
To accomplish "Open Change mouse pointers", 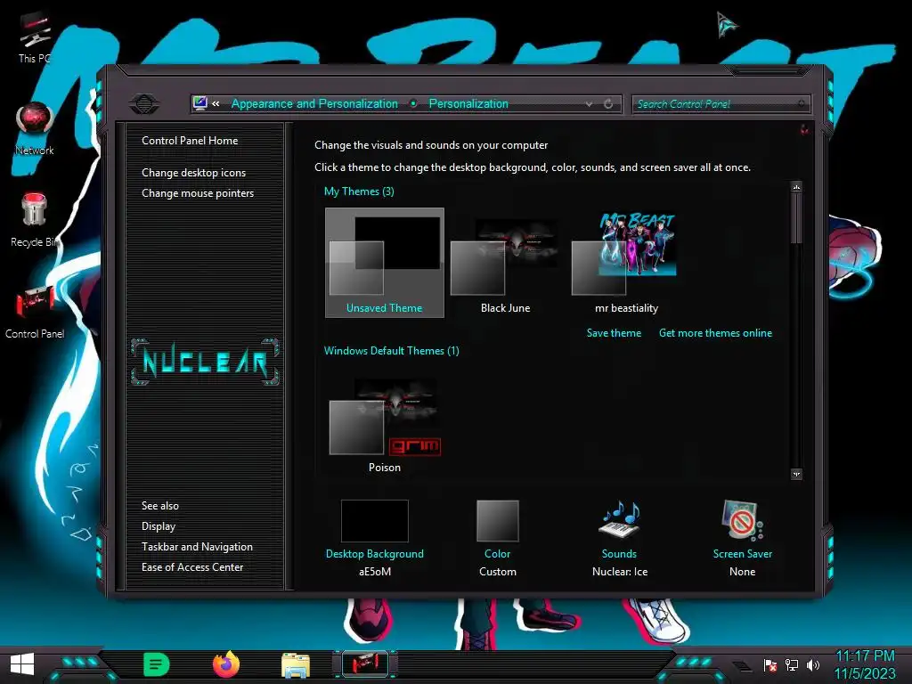I will [198, 193].
